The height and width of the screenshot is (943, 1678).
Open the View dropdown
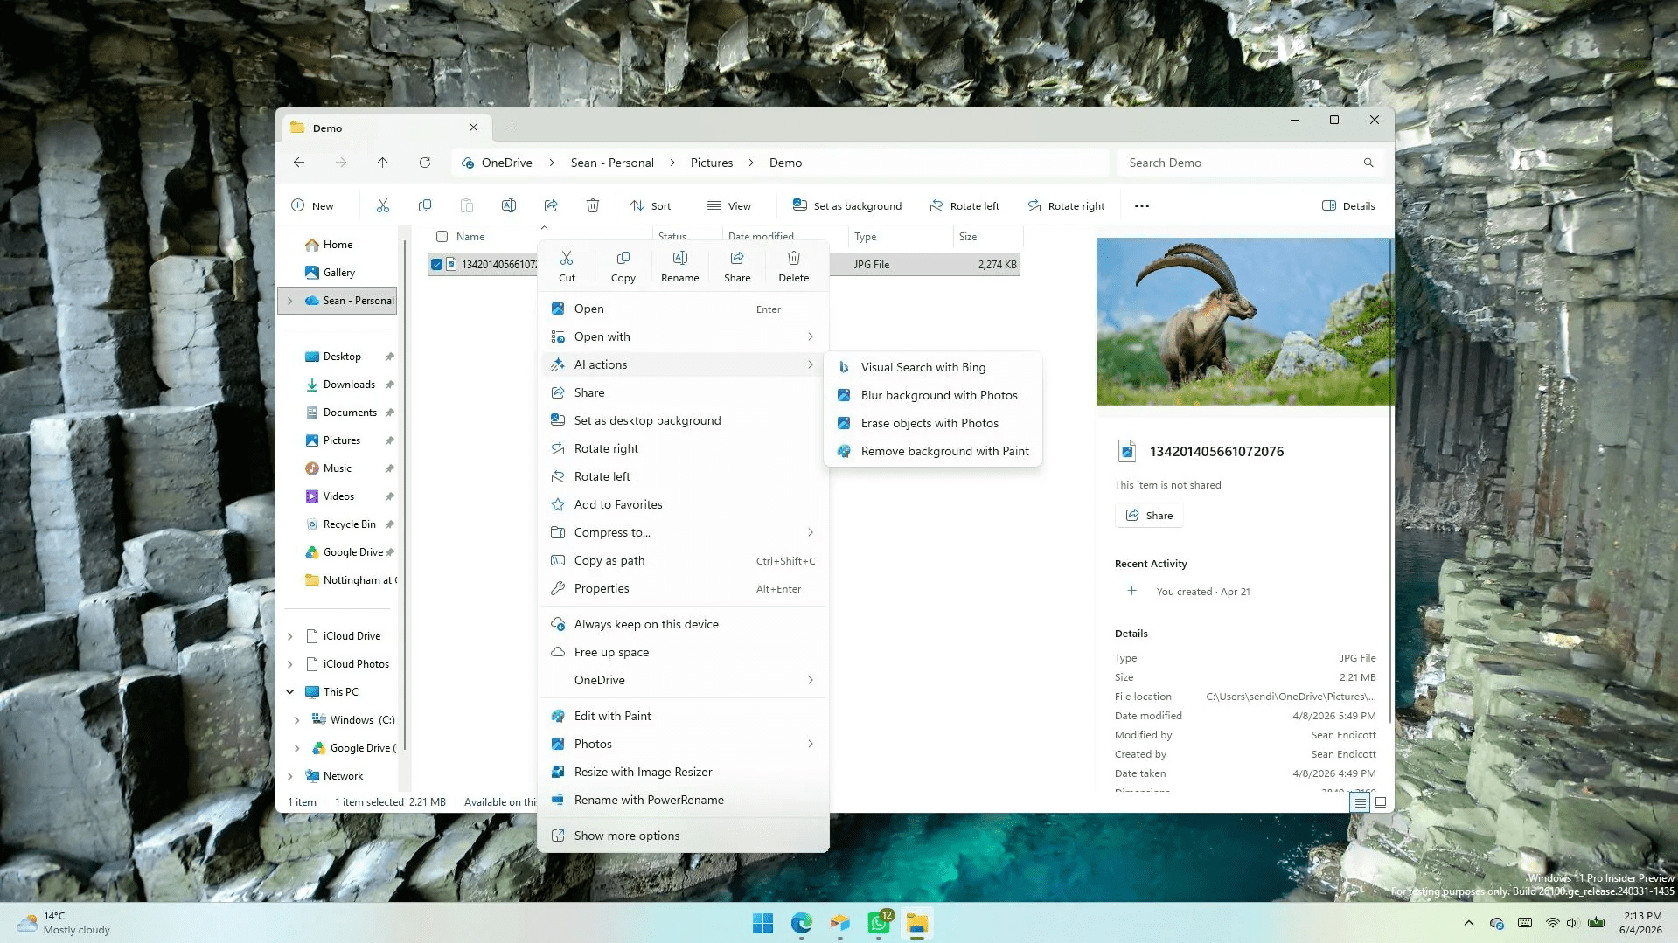pyautogui.click(x=729, y=206)
